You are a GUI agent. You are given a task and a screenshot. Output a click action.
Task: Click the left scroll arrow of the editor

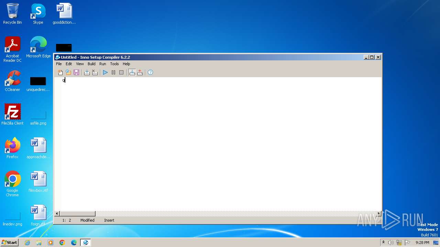pos(57,214)
